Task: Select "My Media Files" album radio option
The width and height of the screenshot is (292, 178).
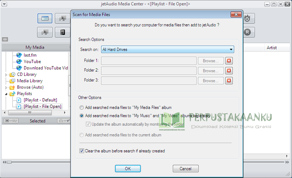Action: (x=82, y=107)
